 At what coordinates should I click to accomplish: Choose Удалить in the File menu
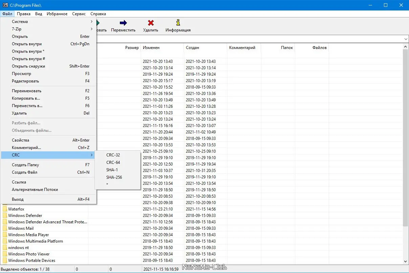tap(49, 113)
